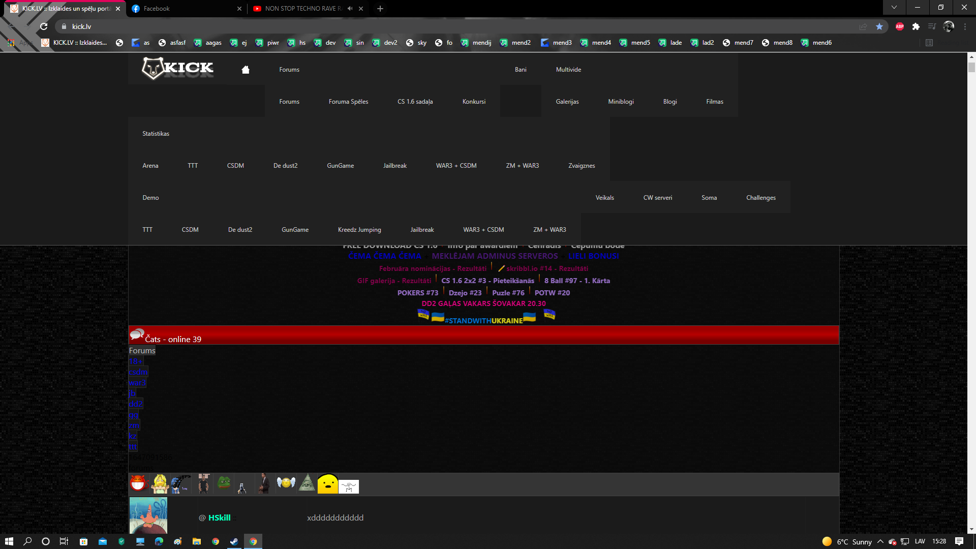Open the Konkursi menu item
Viewport: 976px width, 549px height.
(474, 102)
